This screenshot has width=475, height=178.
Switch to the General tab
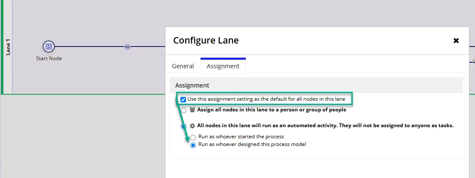coord(183,66)
